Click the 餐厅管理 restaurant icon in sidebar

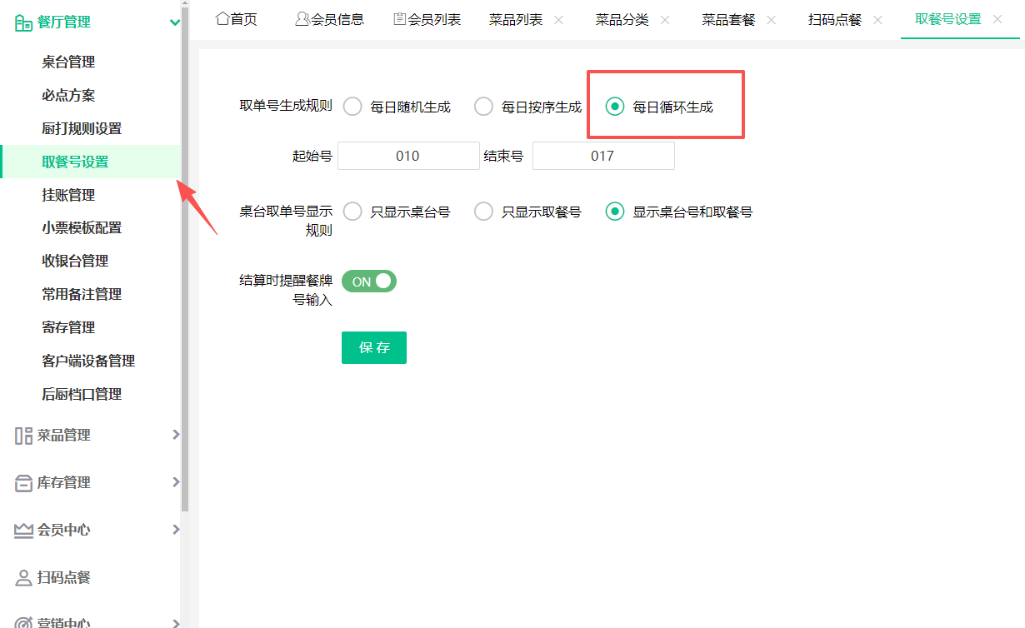coord(23,22)
